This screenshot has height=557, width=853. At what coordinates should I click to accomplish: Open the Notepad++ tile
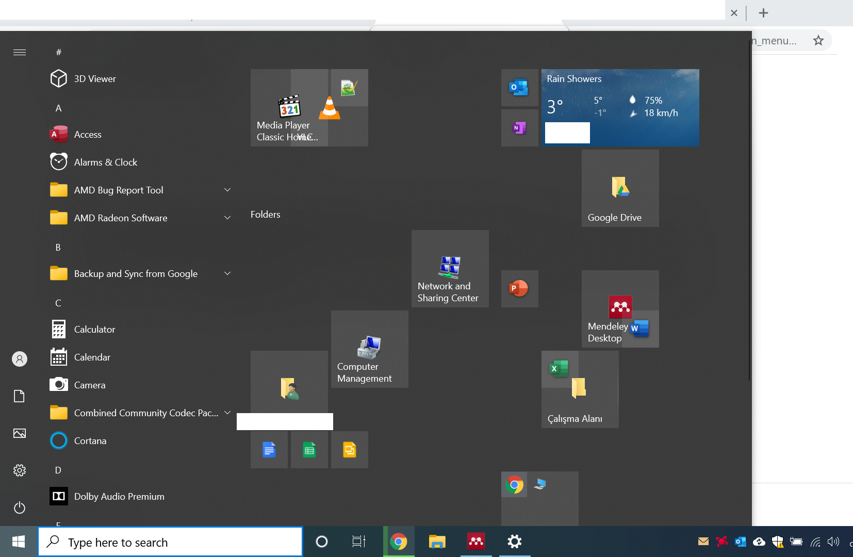350,88
